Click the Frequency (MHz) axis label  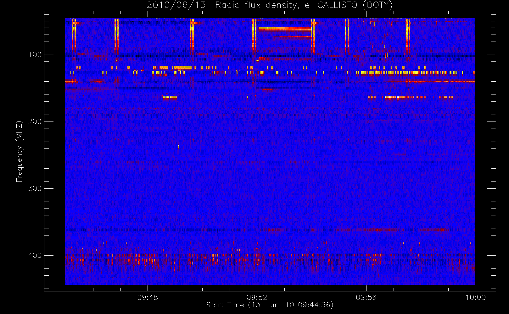(x=20, y=151)
